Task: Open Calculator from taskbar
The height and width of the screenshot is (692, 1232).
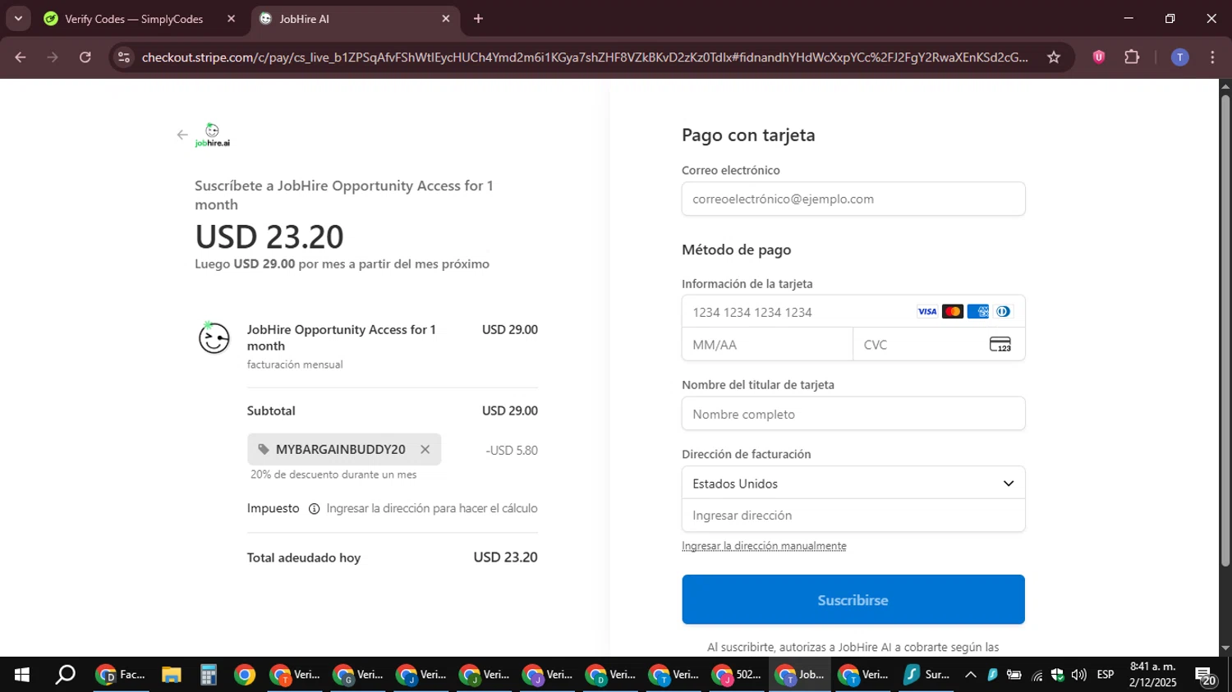Action: tap(209, 676)
